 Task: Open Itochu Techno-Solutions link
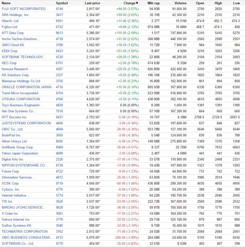tap(21, 39)
